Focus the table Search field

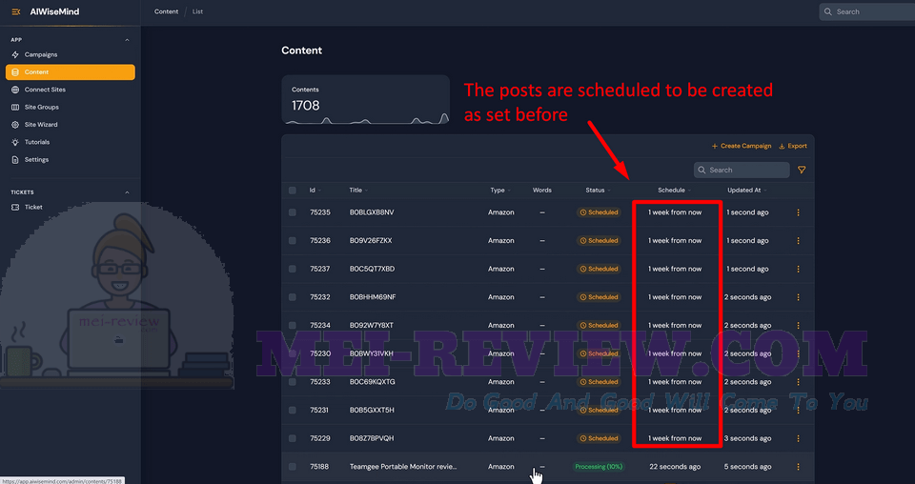click(x=742, y=170)
